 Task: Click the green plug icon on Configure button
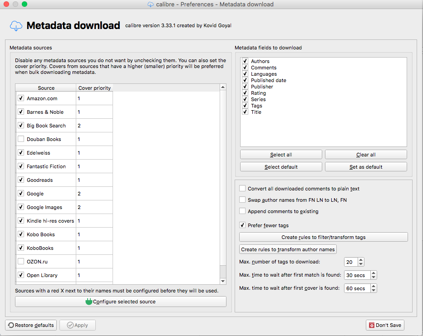click(89, 302)
